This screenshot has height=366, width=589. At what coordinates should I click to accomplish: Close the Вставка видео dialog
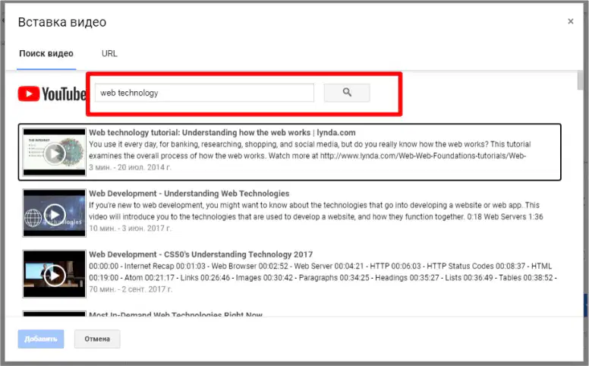pos(570,21)
